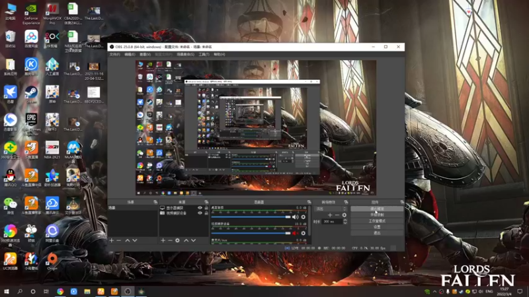Open GeForce Experience desktop icon

31,13
